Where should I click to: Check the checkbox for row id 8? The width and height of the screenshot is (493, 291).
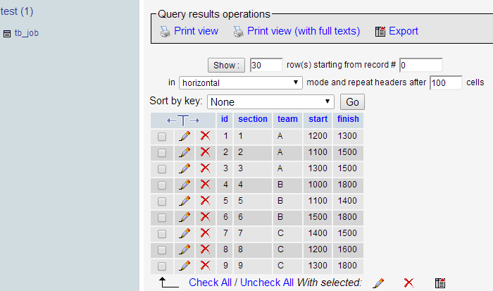tap(162, 249)
